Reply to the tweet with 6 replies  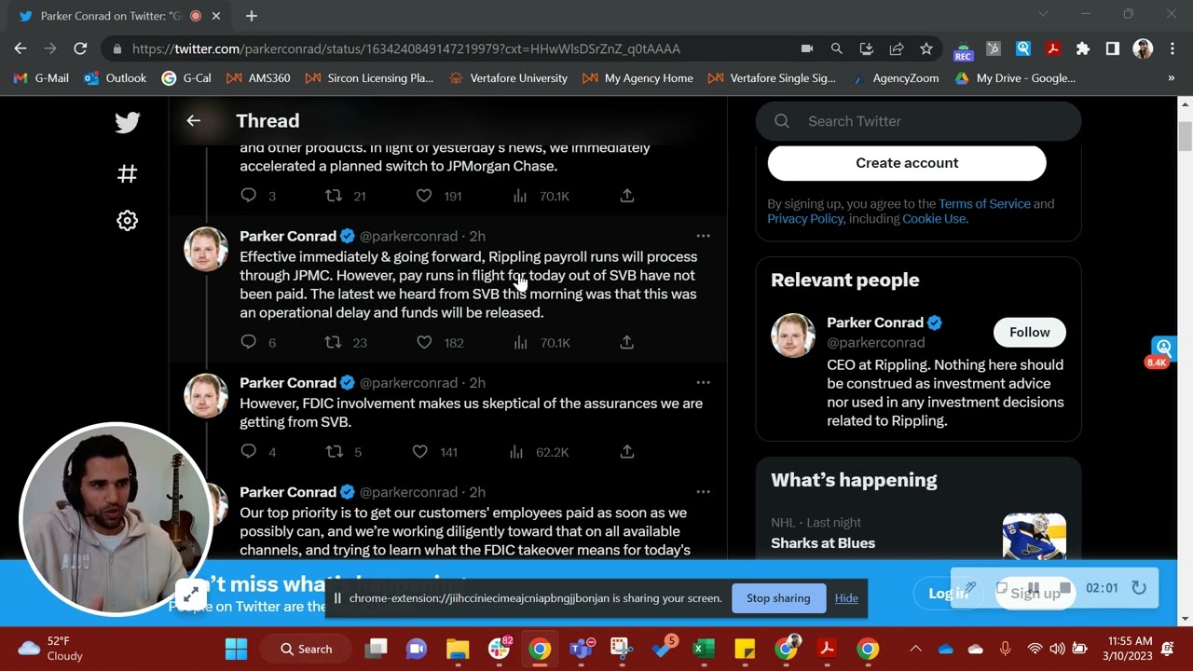[x=249, y=342]
